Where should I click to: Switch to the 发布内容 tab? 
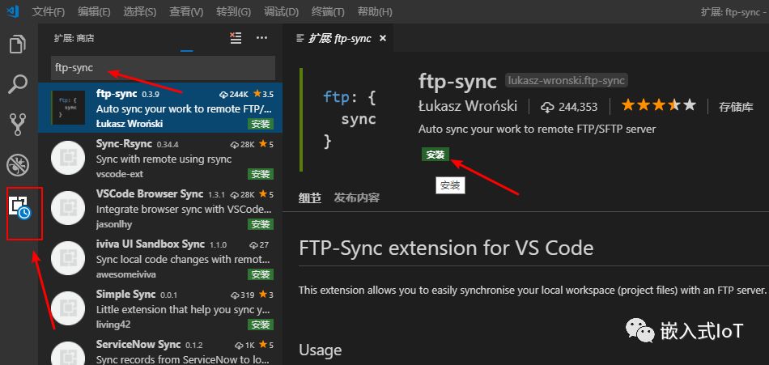tap(357, 197)
